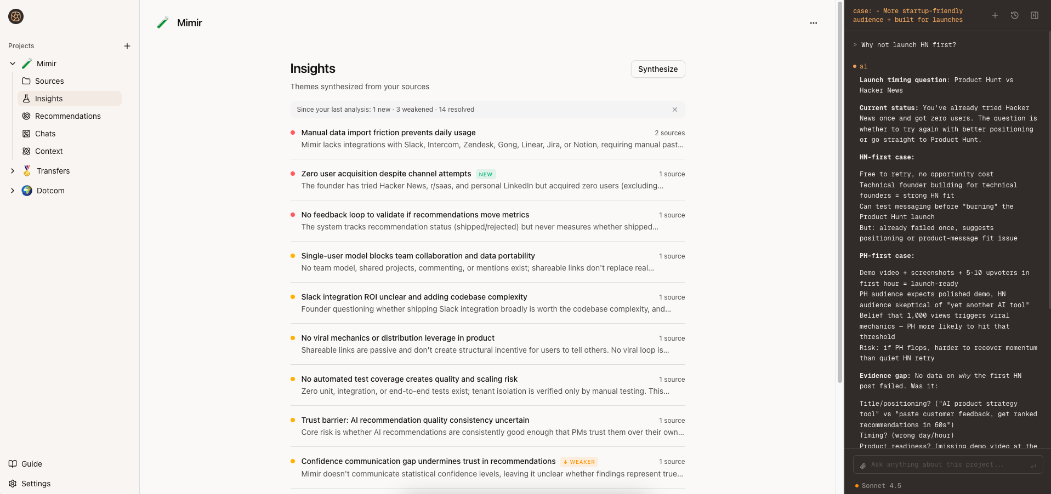
Task: Collapse the Mimir project tree
Action: pyautogui.click(x=13, y=64)
